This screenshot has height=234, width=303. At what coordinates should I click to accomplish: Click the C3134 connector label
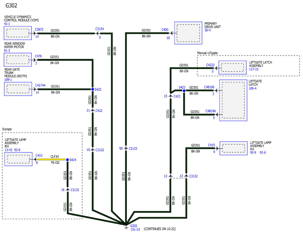click(x=99, y=29)
